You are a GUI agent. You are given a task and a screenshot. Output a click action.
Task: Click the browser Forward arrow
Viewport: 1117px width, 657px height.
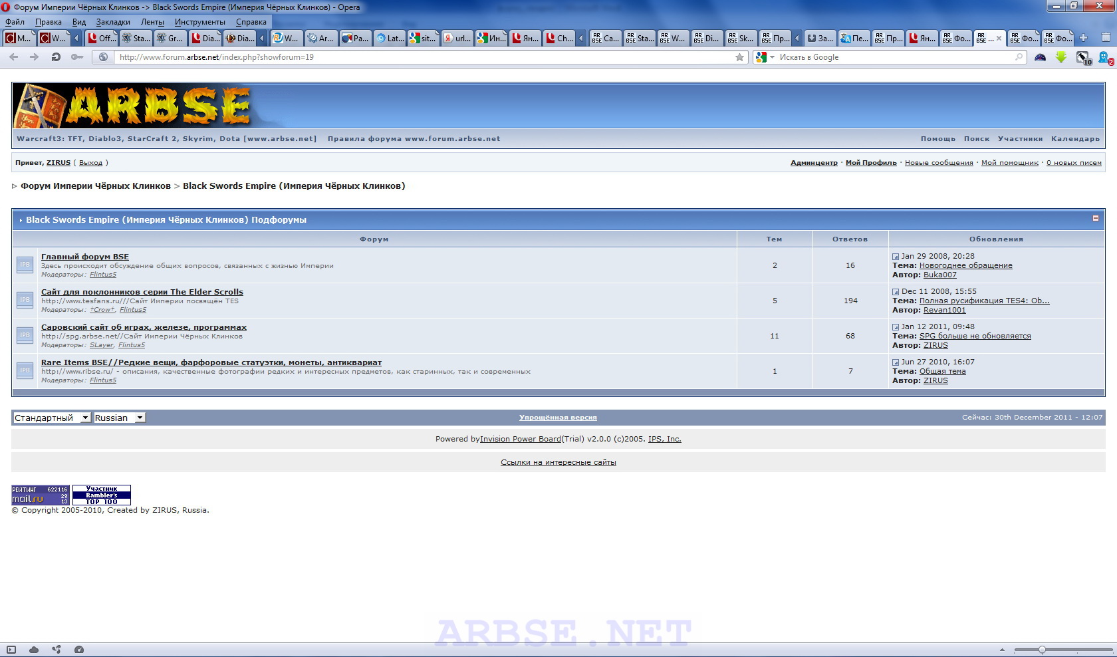point(35,57)
